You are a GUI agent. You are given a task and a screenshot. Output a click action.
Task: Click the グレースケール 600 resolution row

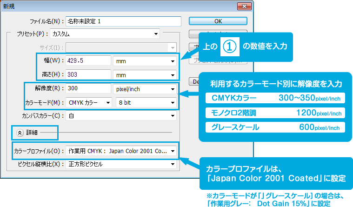tap(275, 127)
